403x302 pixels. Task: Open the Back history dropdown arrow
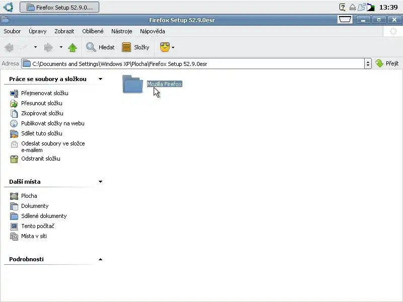(35, 47)
